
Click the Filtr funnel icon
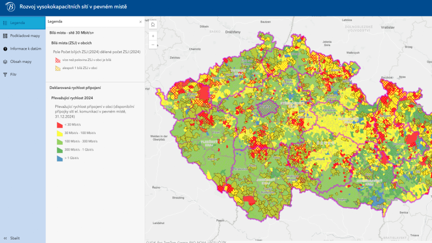(x=5, y=74)
